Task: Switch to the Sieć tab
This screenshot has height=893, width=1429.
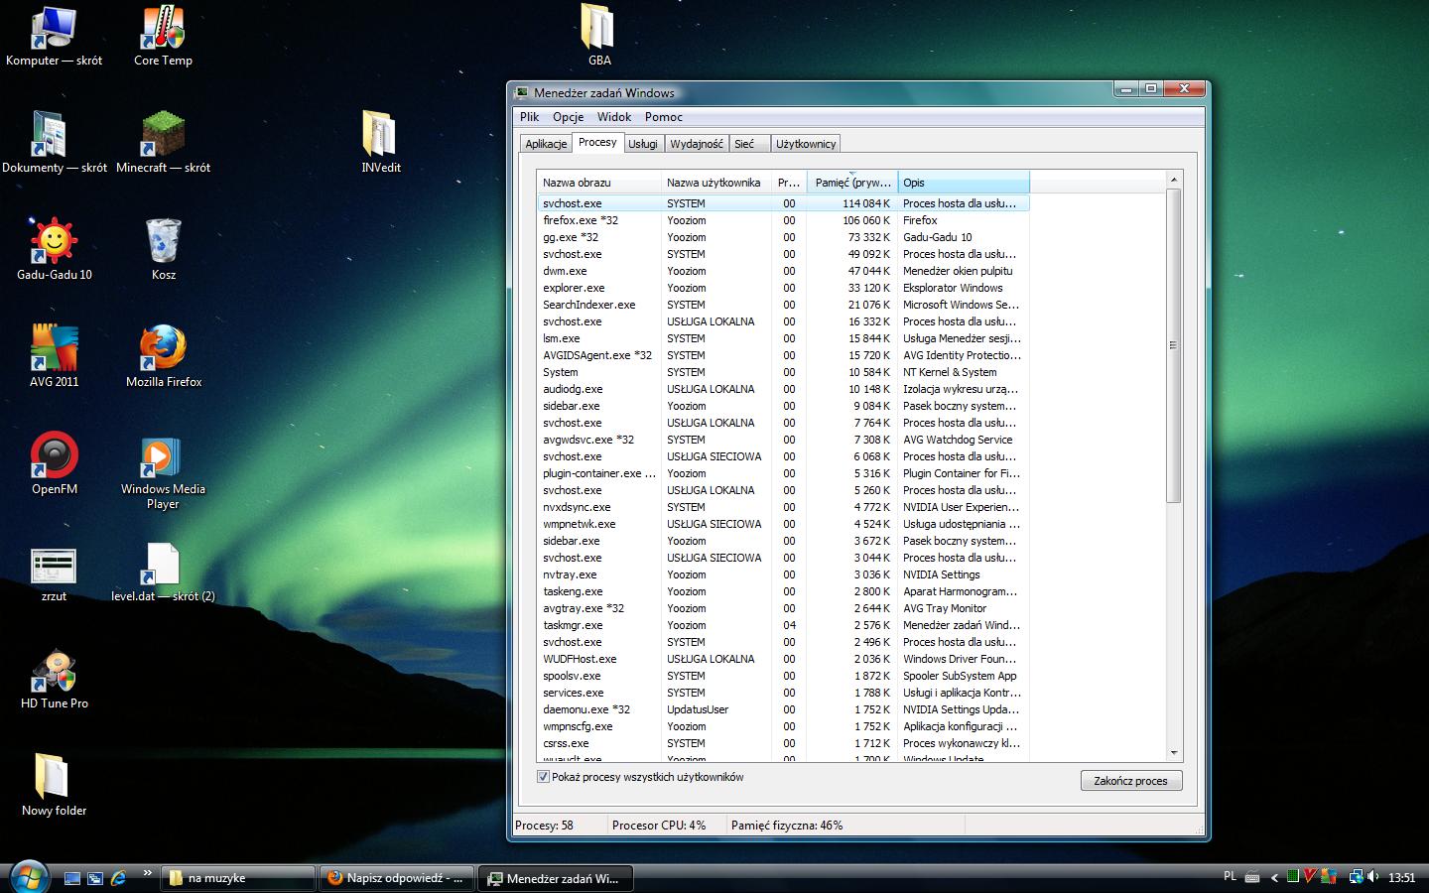Action: (750, 144)
